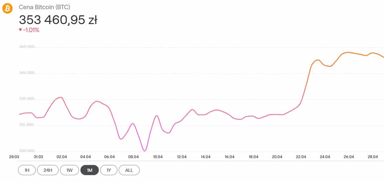Click the 10.04 date axis label
384x182 pixels.
158,157
